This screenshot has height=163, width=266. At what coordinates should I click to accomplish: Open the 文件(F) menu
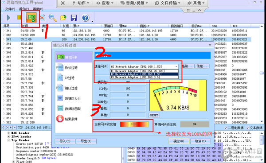click(10, 9)
